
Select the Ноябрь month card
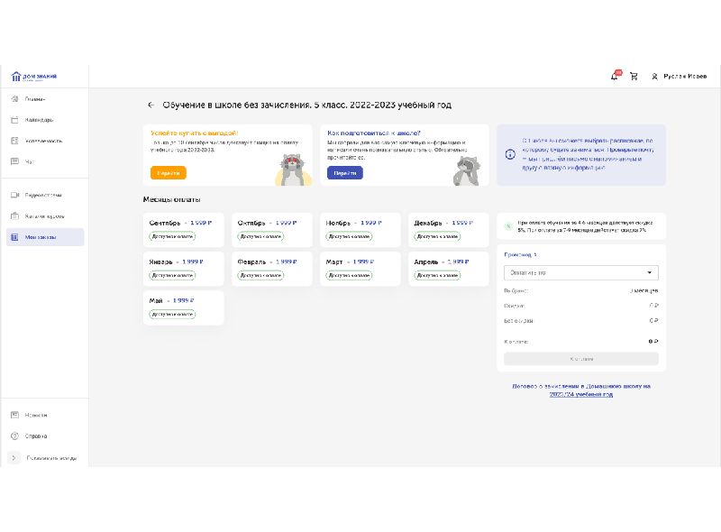pyautogui.click(x=360, y=230)
